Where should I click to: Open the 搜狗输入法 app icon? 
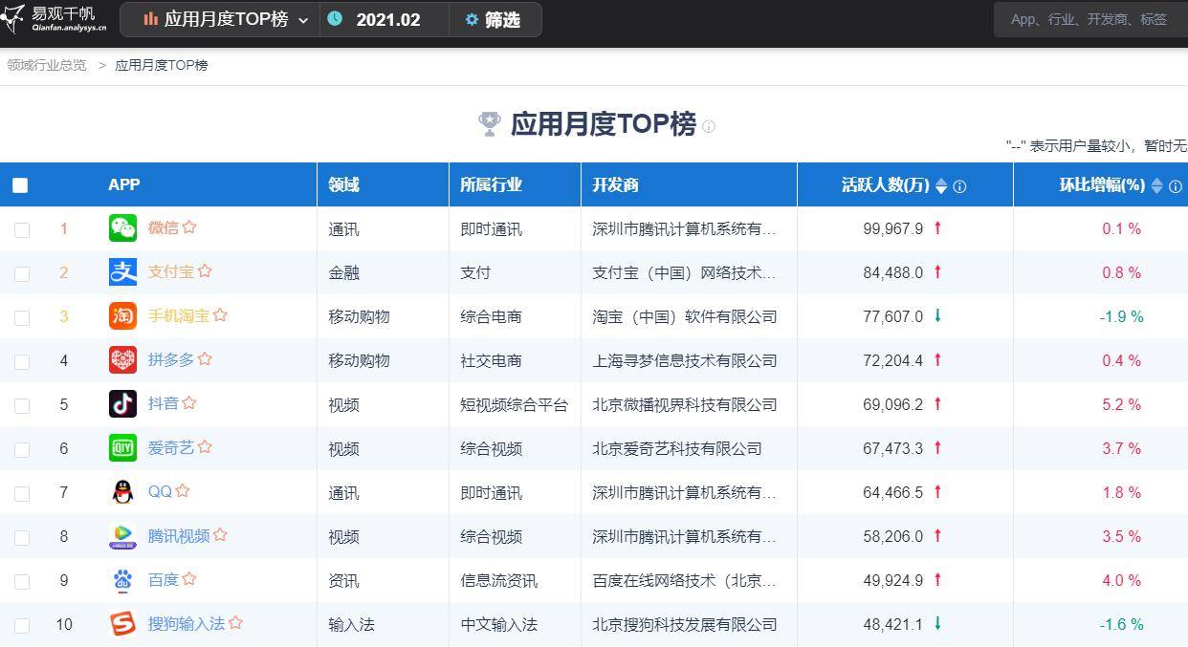point(122,623)
